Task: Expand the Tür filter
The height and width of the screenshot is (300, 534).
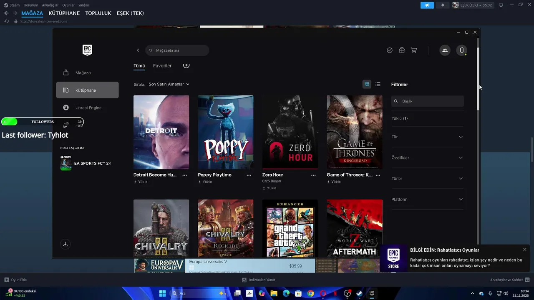Action: [428, 137]
